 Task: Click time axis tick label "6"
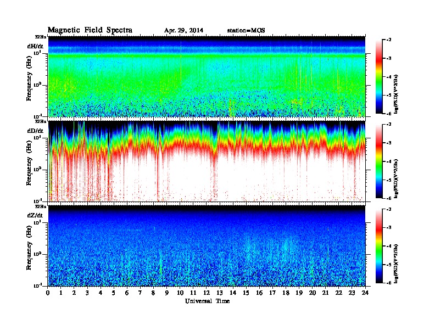[x=127, y=293]
